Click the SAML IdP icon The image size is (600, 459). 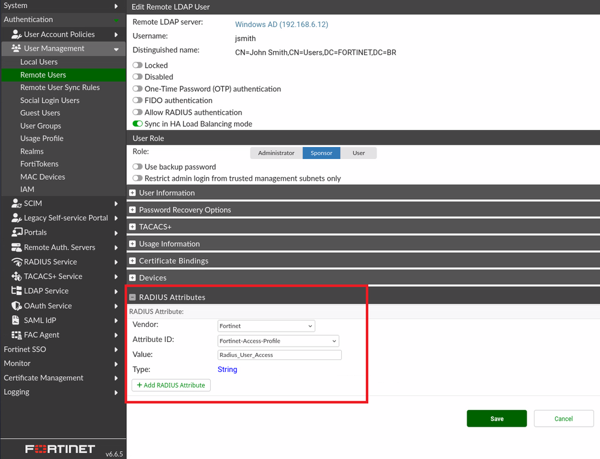coord(17,320)
